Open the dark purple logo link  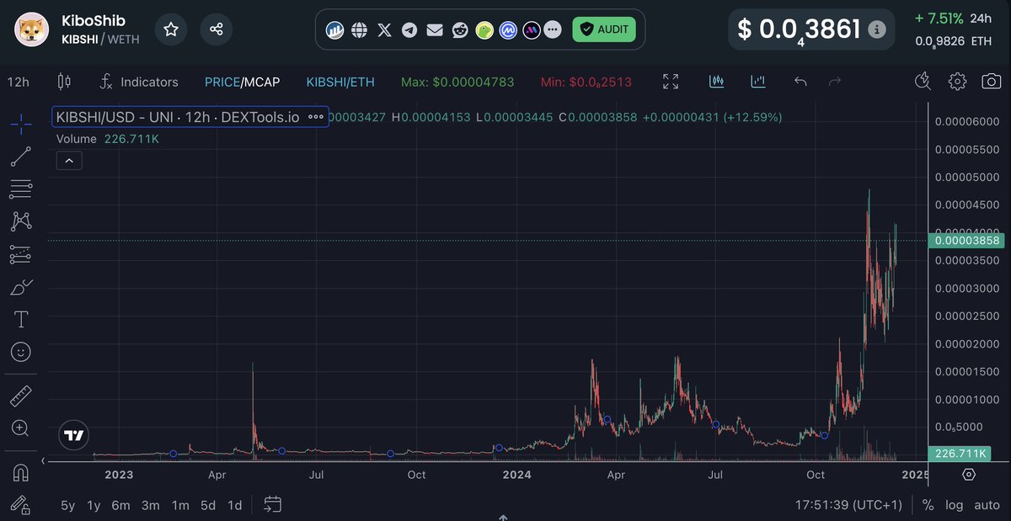pyautogui.click(x=532, y=30)
